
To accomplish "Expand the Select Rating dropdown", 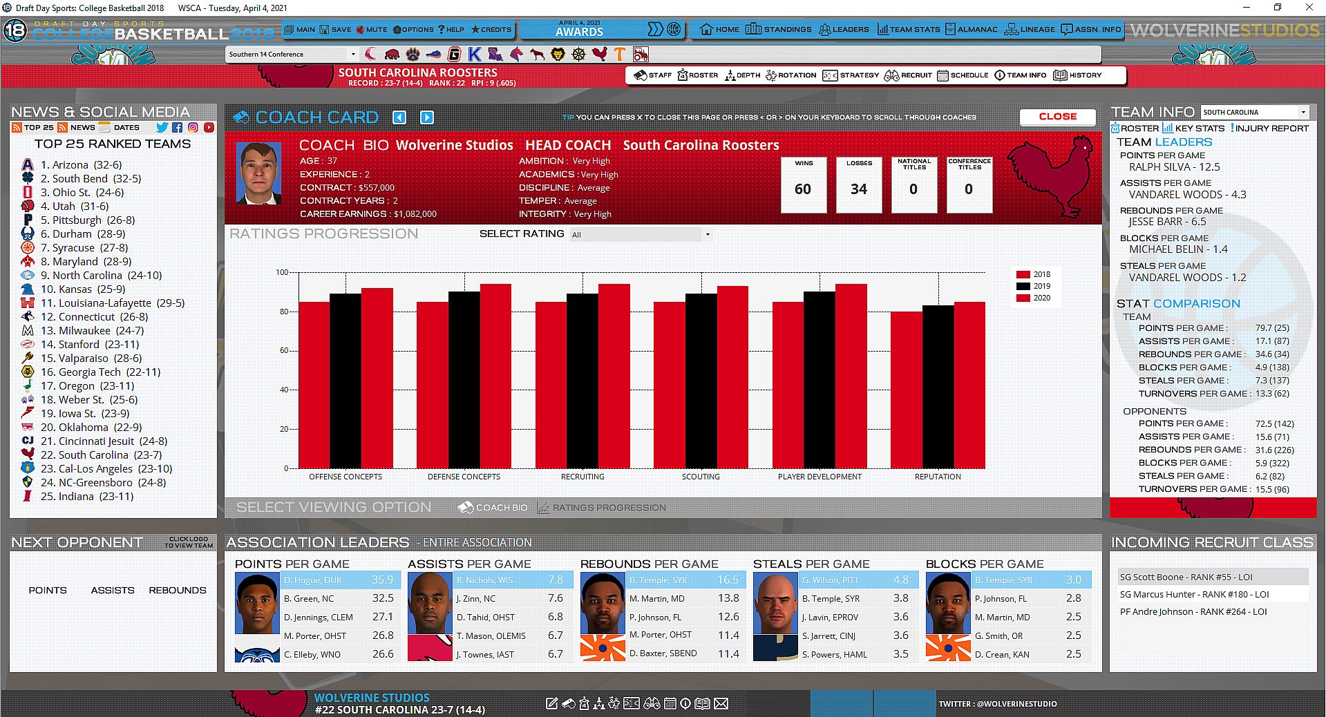I will pyautogui.click(x=641, y=235).
